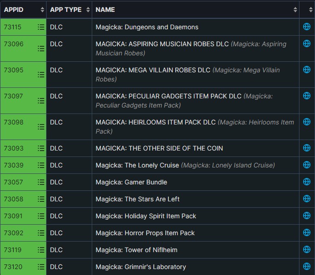Select 'MAGICKA: THE OTHER SIDE OF THE COIN'
315x275 pixels.
tap(159, 148)
